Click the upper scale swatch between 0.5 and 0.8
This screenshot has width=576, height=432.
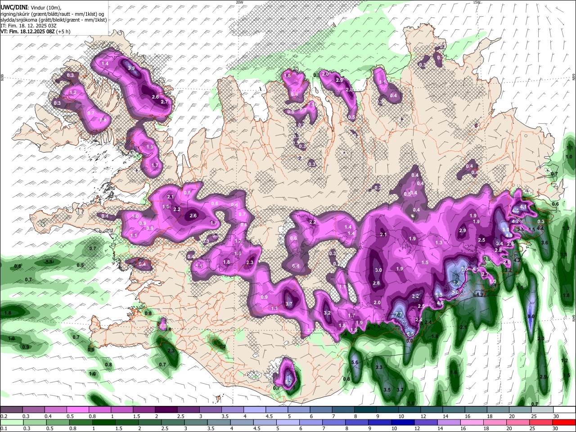click(x=77, y=409)
